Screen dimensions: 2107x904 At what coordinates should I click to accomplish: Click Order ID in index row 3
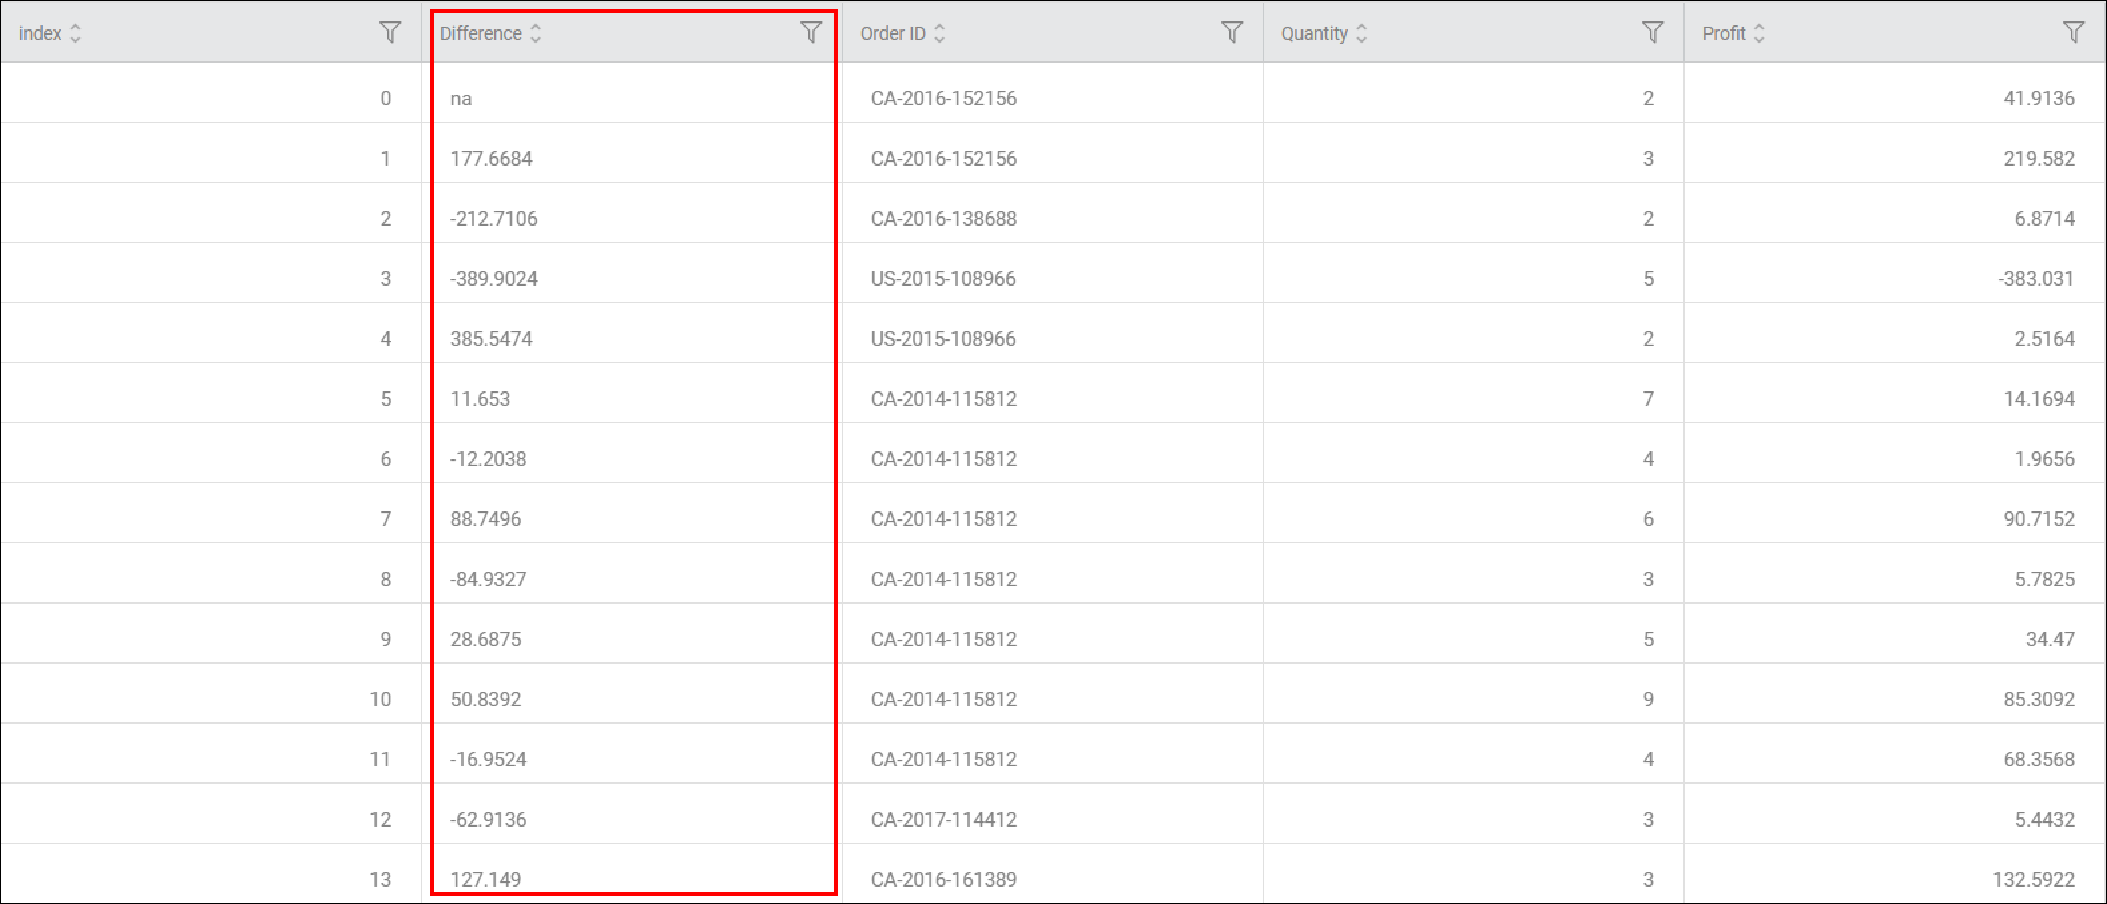(x=943, y=278)
